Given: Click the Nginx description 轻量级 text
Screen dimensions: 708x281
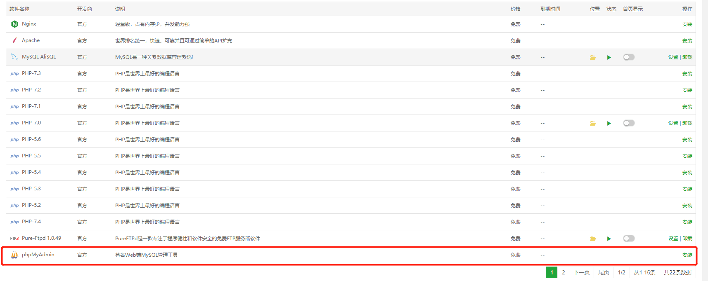Looking at the screenshot, I should click(152, 24).
